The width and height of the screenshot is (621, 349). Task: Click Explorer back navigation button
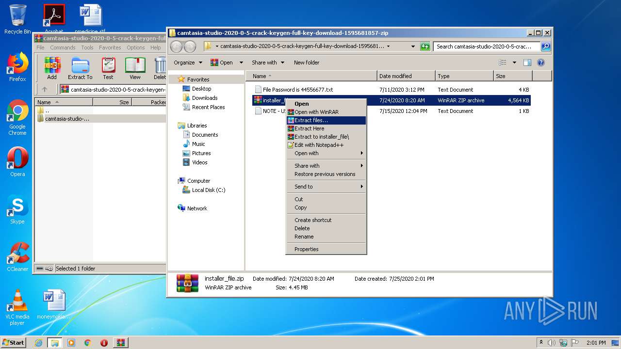[x=176, y=47]
